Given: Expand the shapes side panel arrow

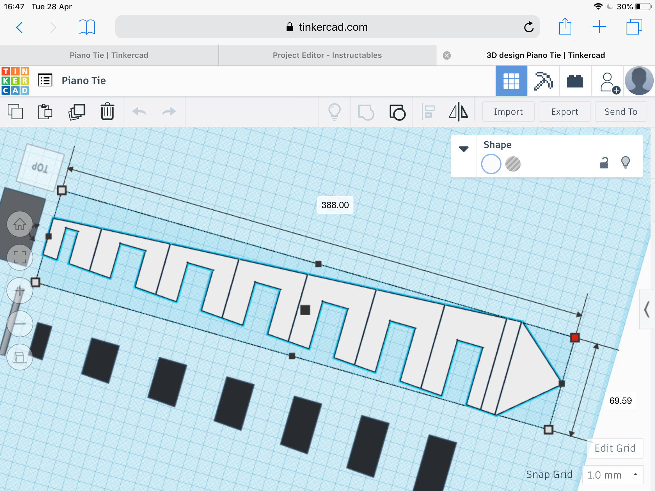Looking at the screenshot, I should tap(647, 309).
